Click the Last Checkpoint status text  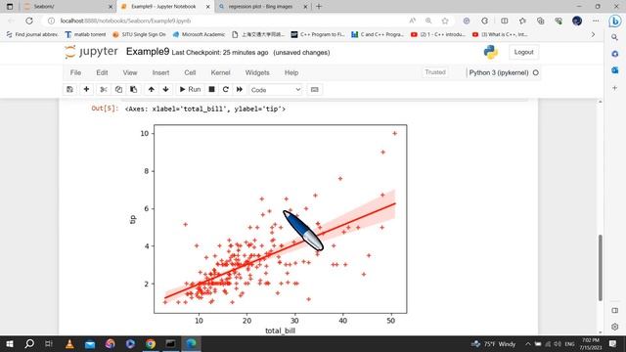[220, 52]
